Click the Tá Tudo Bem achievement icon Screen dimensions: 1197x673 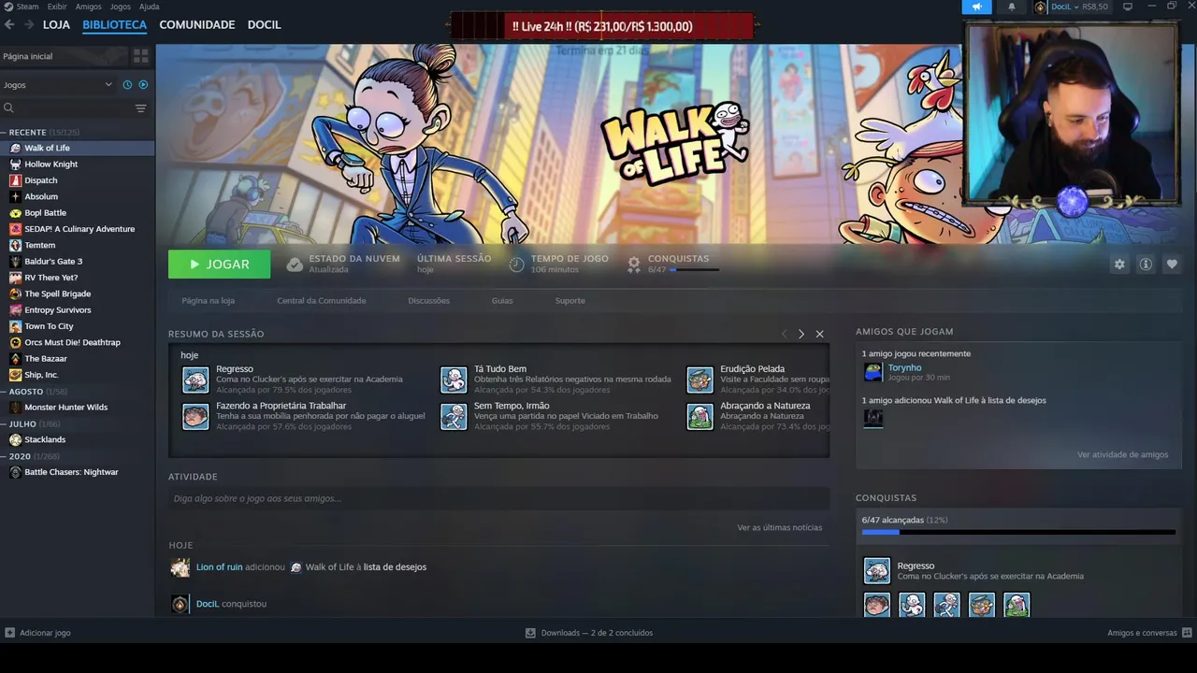pos(454,379)
